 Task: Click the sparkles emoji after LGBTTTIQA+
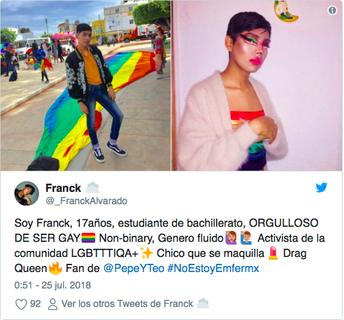click(147, 253)
